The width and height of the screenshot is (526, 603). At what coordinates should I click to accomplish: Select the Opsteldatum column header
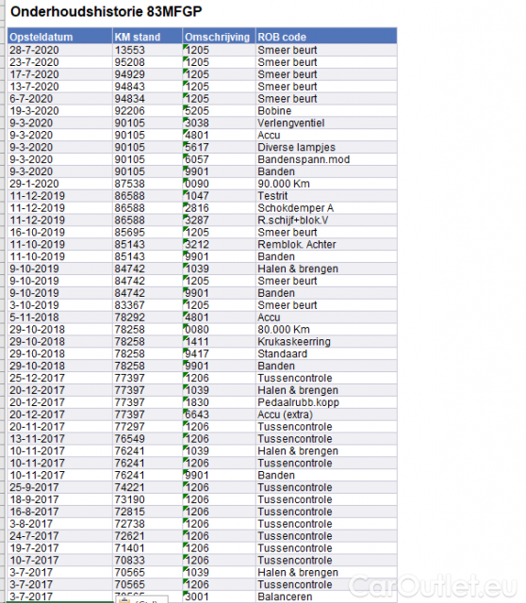[x=60, y=37]
